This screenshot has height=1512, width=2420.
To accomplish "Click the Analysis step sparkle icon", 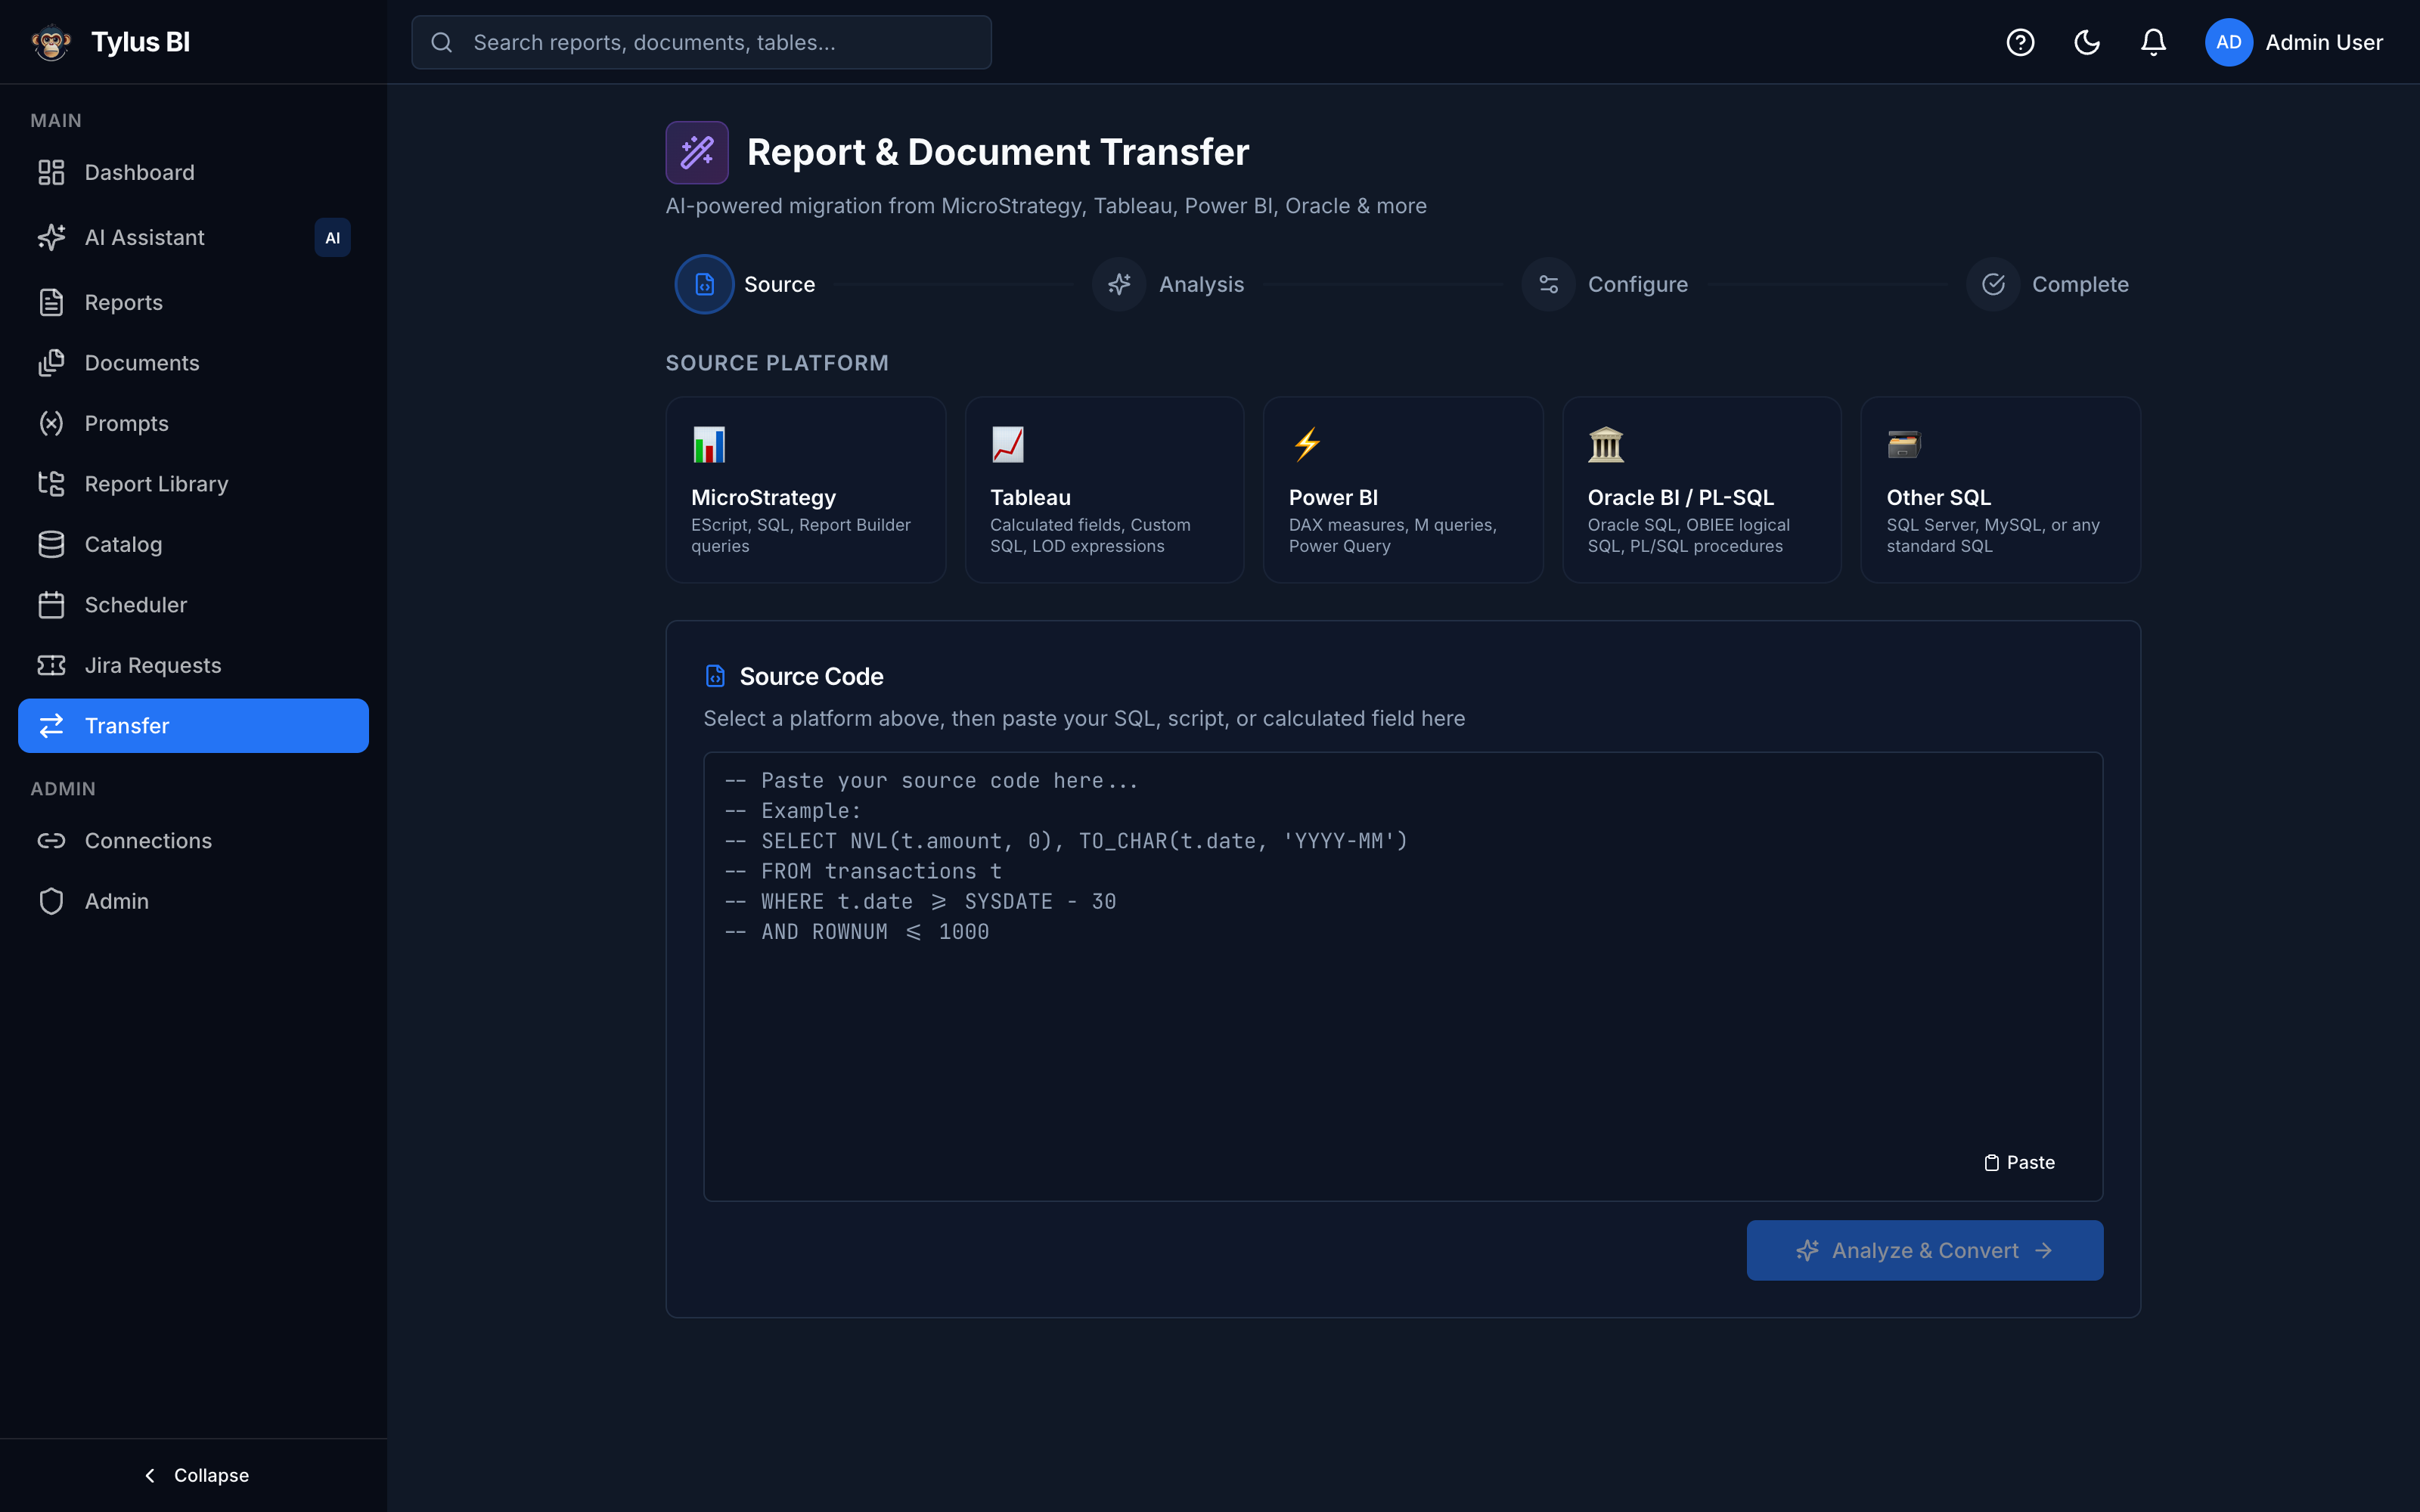I will click(x=1119, y=284).
